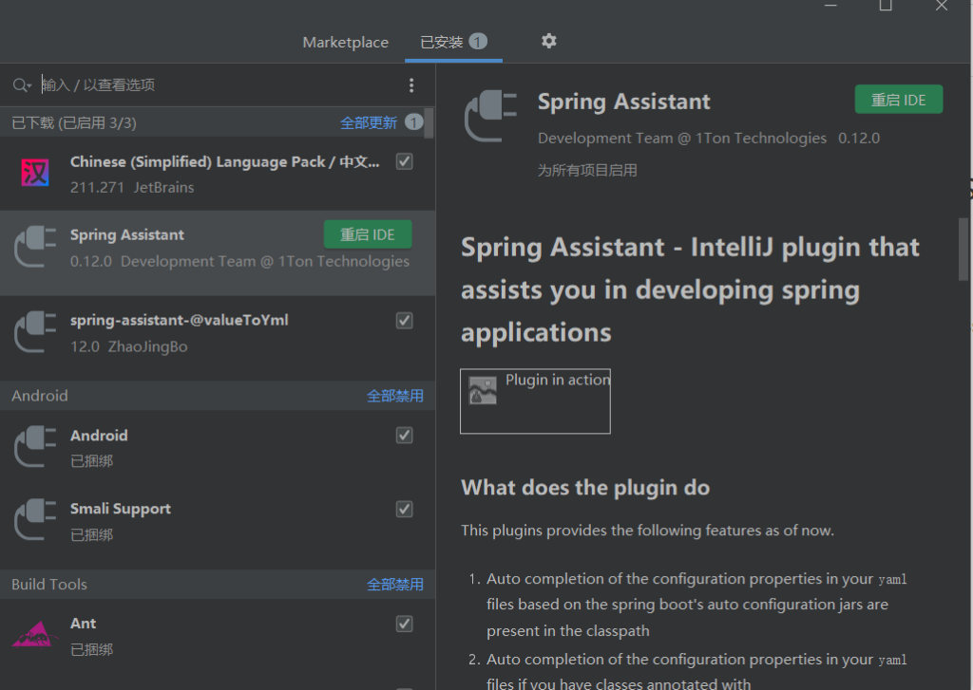Screen dimensions: 973x690
Task: Uncheck the Smali Support checkbox
Action: coord(405,509)
